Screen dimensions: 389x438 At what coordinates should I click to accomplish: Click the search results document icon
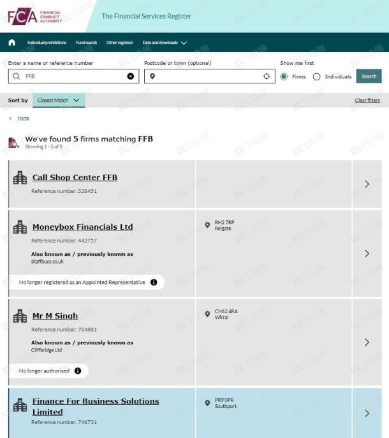tap(13, 143)
